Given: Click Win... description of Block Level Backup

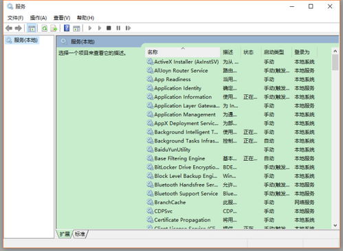Looking at the screenshot, I should (x=230, y=176).
